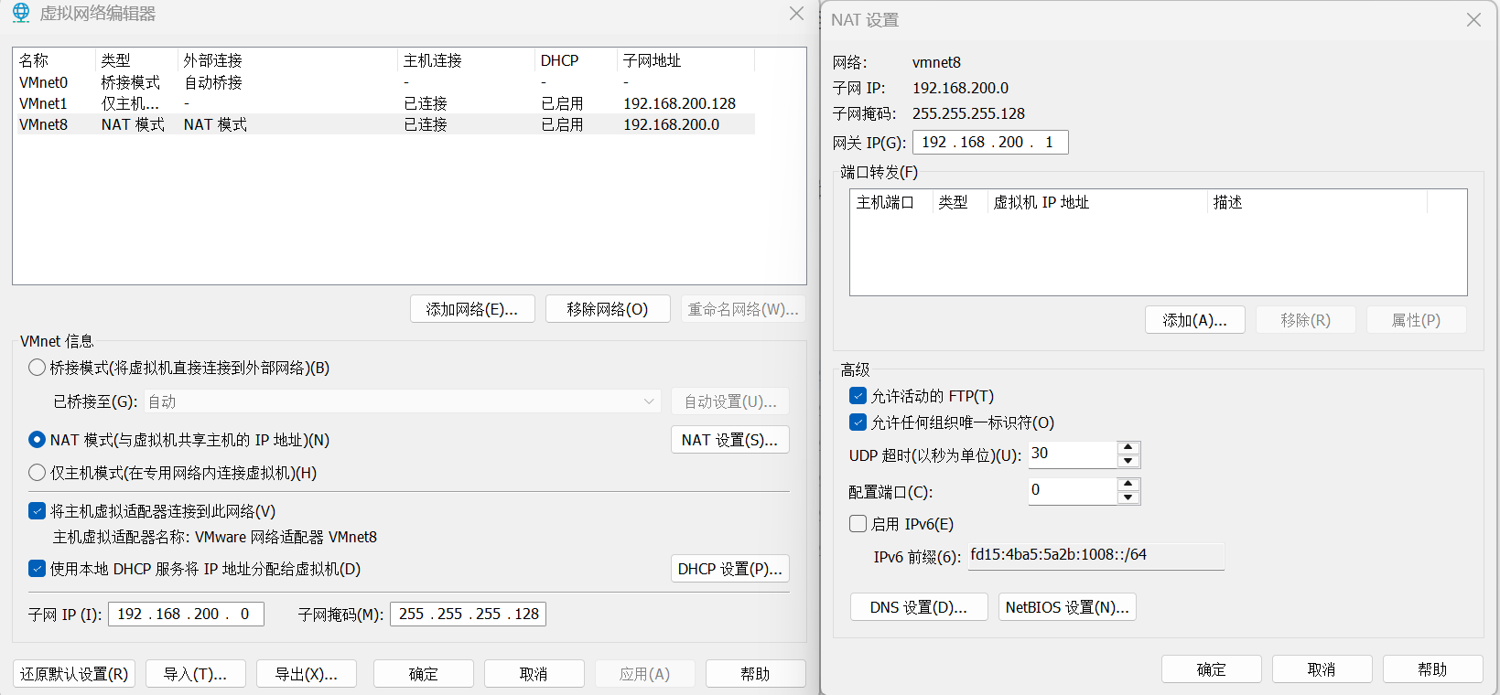Increase config port with up arrow

pyautogui.click(x=1128, y=484)
